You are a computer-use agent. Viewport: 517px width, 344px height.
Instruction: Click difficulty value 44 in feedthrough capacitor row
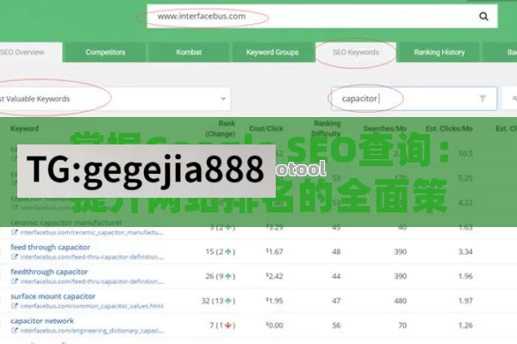point(336,276)
